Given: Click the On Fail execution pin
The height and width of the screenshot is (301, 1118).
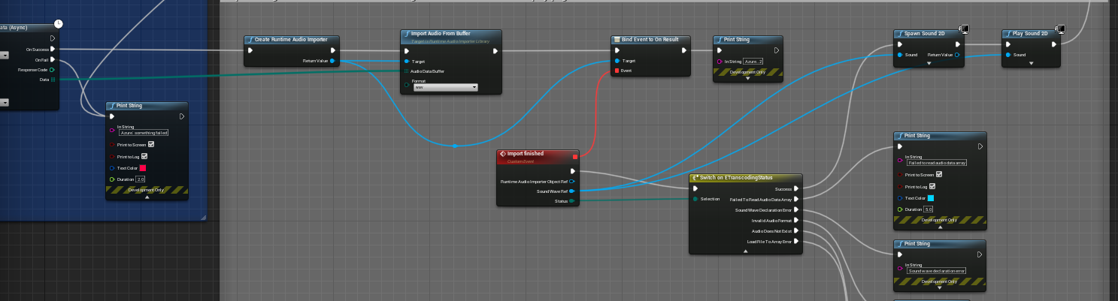Looking at the screenshot, I should click(x=53, y=59).
